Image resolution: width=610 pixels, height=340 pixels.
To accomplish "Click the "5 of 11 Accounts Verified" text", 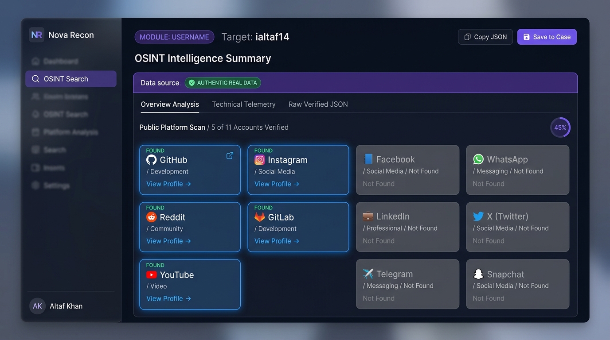I will [250, 127].
